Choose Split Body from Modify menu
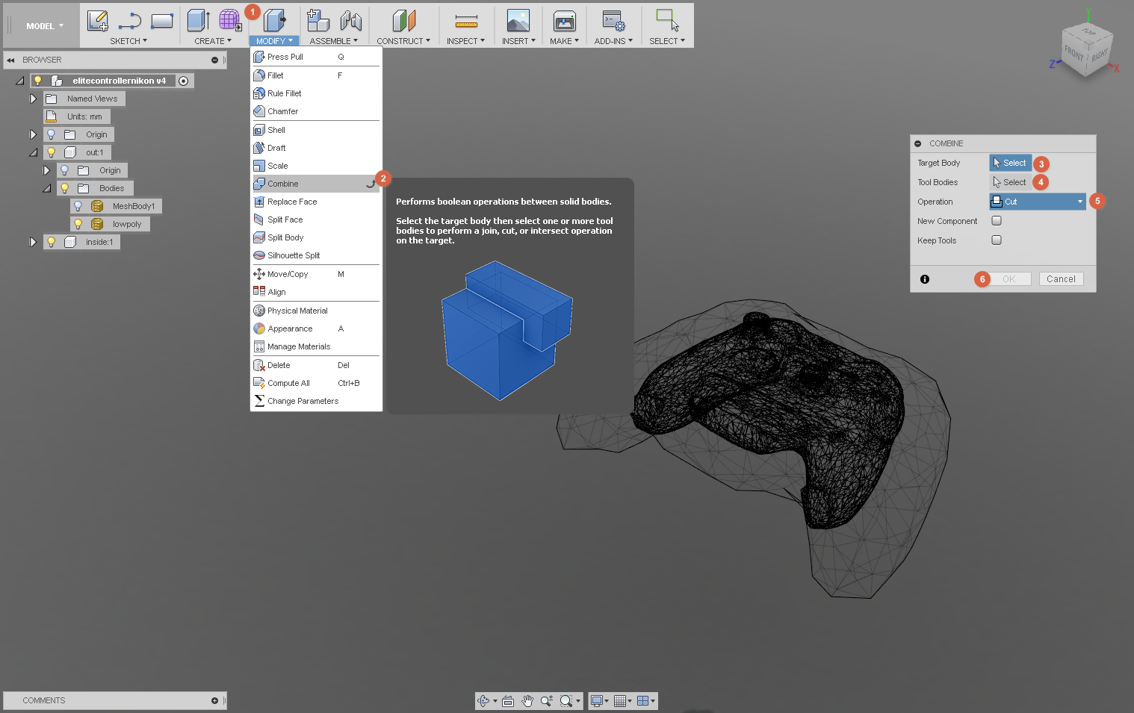 (x=316, y=237)
